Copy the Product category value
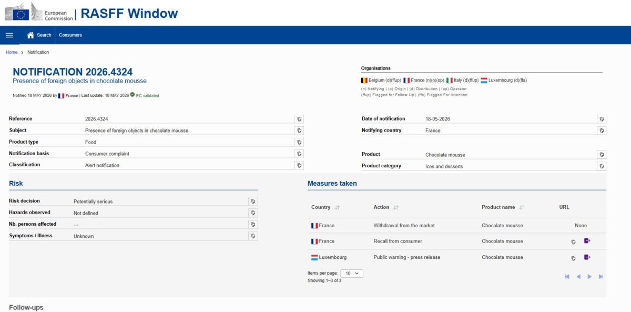Image resolution: width=631 pixels, height=312 pixels. pyautogui.click(x=602, y=166)
